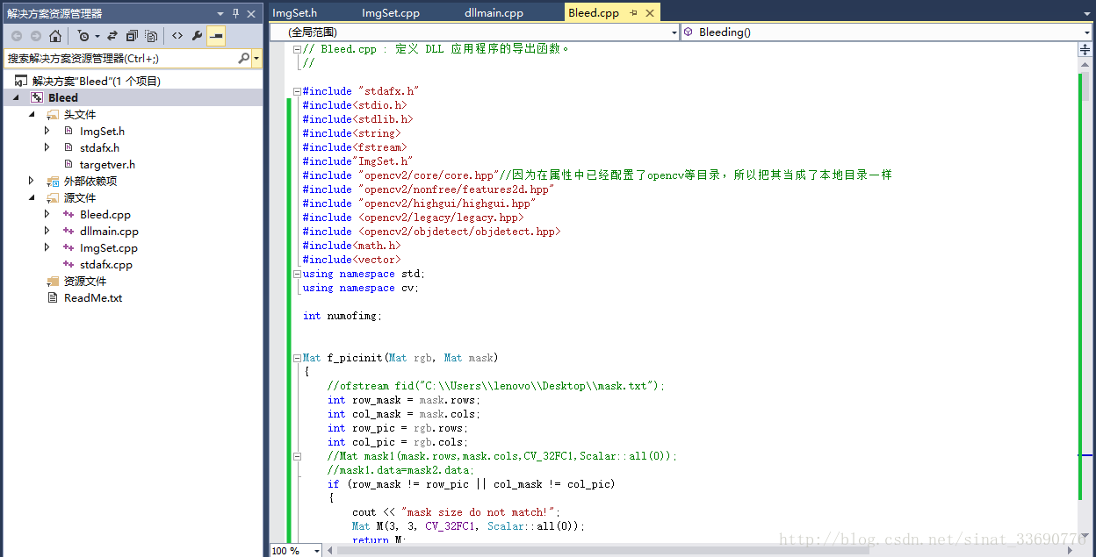Screen dimensions: 1096x557
Task: Collapse the #include region outline
Action: tap(297, 91)
